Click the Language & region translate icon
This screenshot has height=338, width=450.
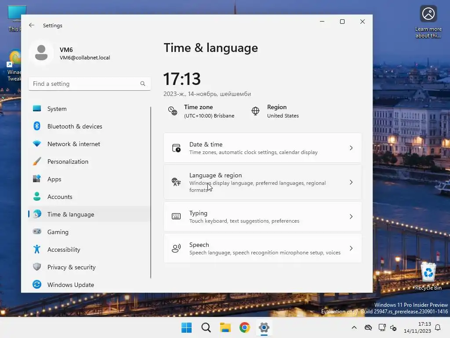pos(176,182)
